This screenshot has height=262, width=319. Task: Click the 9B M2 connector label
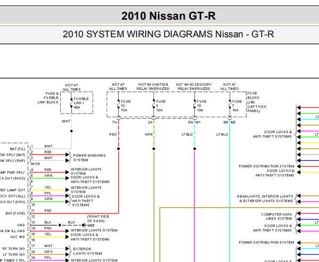(230, 122)
